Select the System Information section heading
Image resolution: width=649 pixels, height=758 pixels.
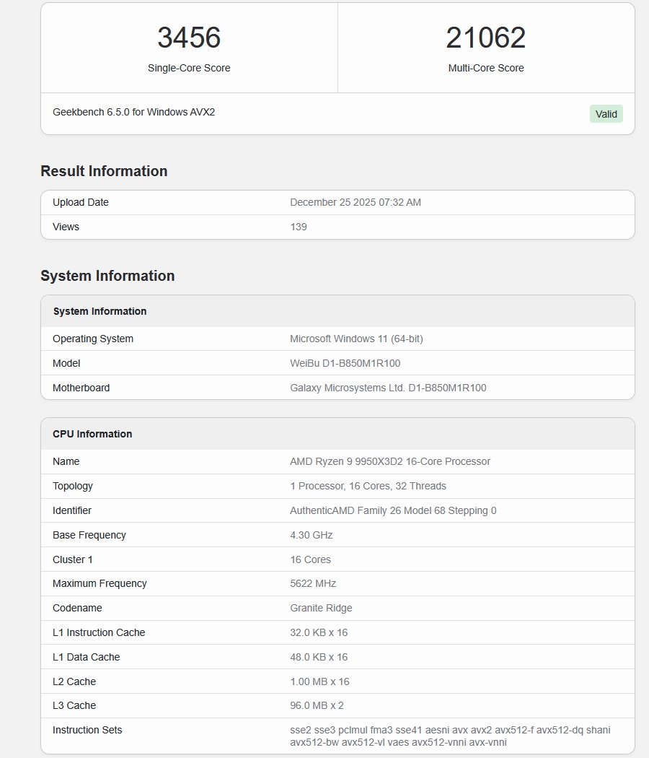[107, 276]
